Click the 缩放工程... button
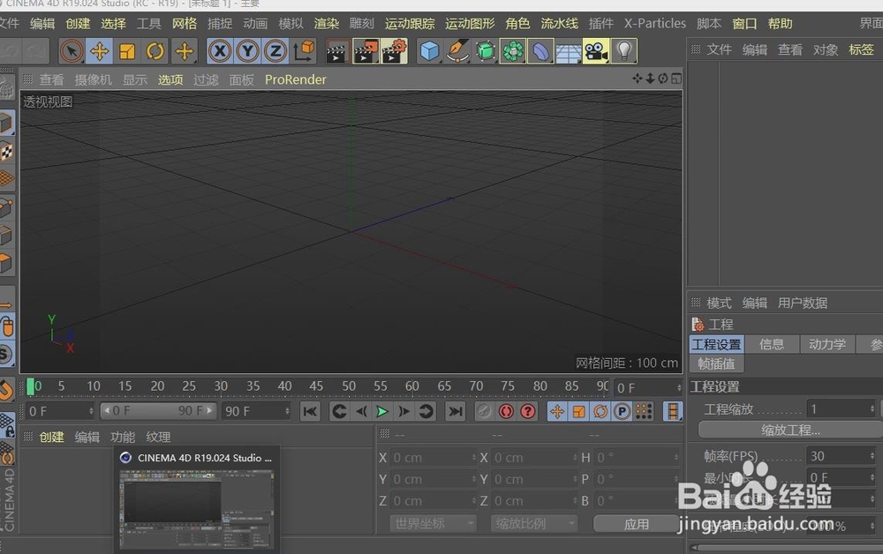This screenshot has width=883, height=554. pos(790,430)
